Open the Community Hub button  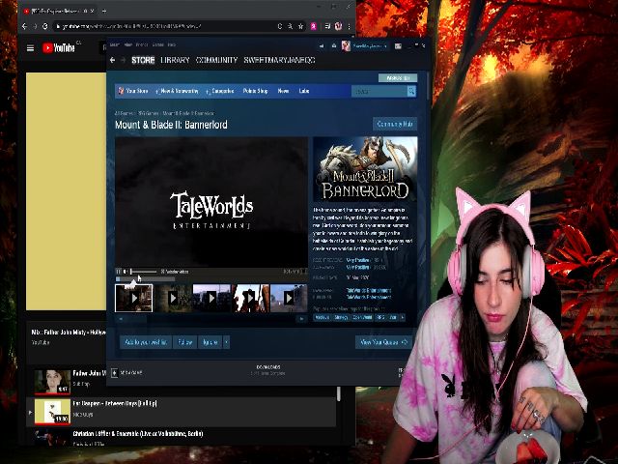click(x=395, y=124)
